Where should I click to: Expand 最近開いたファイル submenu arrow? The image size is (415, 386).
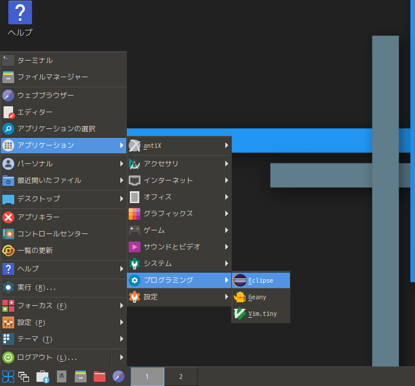click(x=122, y=181)
